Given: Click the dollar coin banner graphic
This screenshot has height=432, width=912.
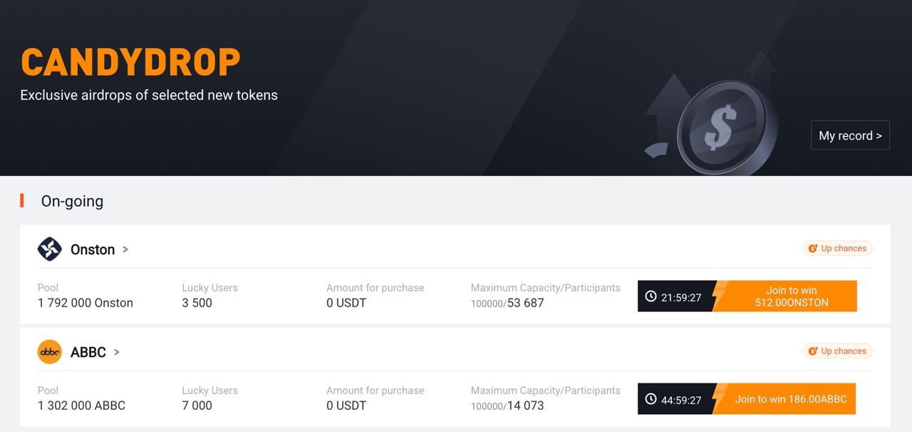Looking at the screenshot, I should coord(721,127).
